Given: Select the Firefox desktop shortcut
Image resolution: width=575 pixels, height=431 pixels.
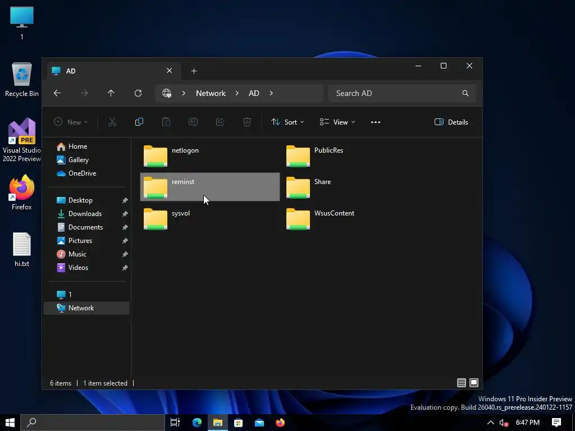Looking at the screenshot, I should coord(22,193).
